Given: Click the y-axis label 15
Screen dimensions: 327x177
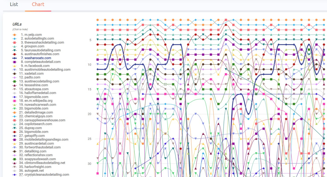Looking at the screenshot, I should click(90, 89).
